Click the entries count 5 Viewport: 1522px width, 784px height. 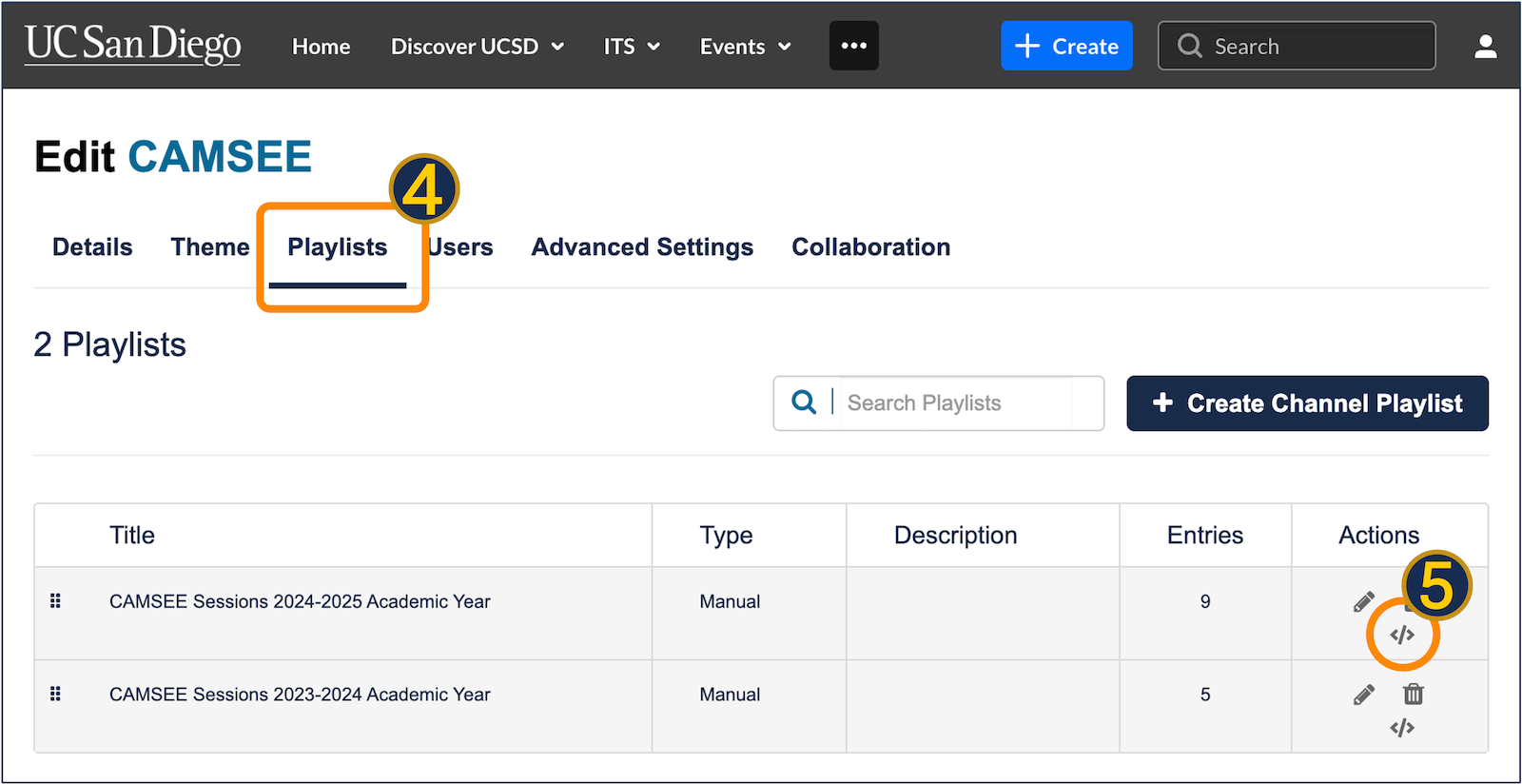1205,695
